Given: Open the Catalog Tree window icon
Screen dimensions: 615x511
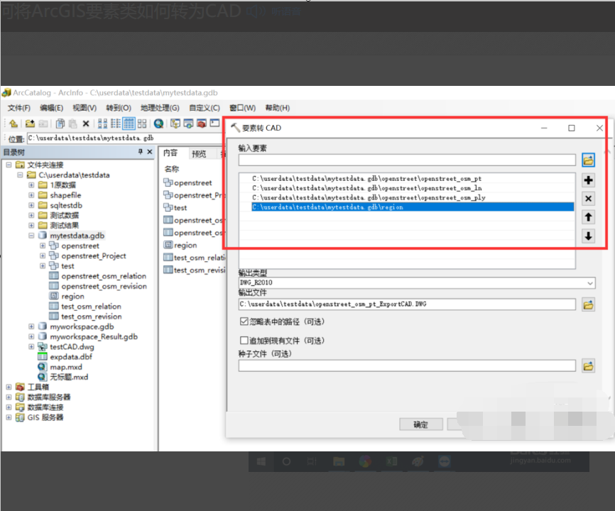Looking at the screenshot, I should [175, 123].
